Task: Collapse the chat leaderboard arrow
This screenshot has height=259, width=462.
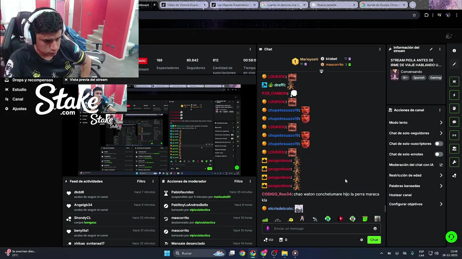Action: (321, 71)
